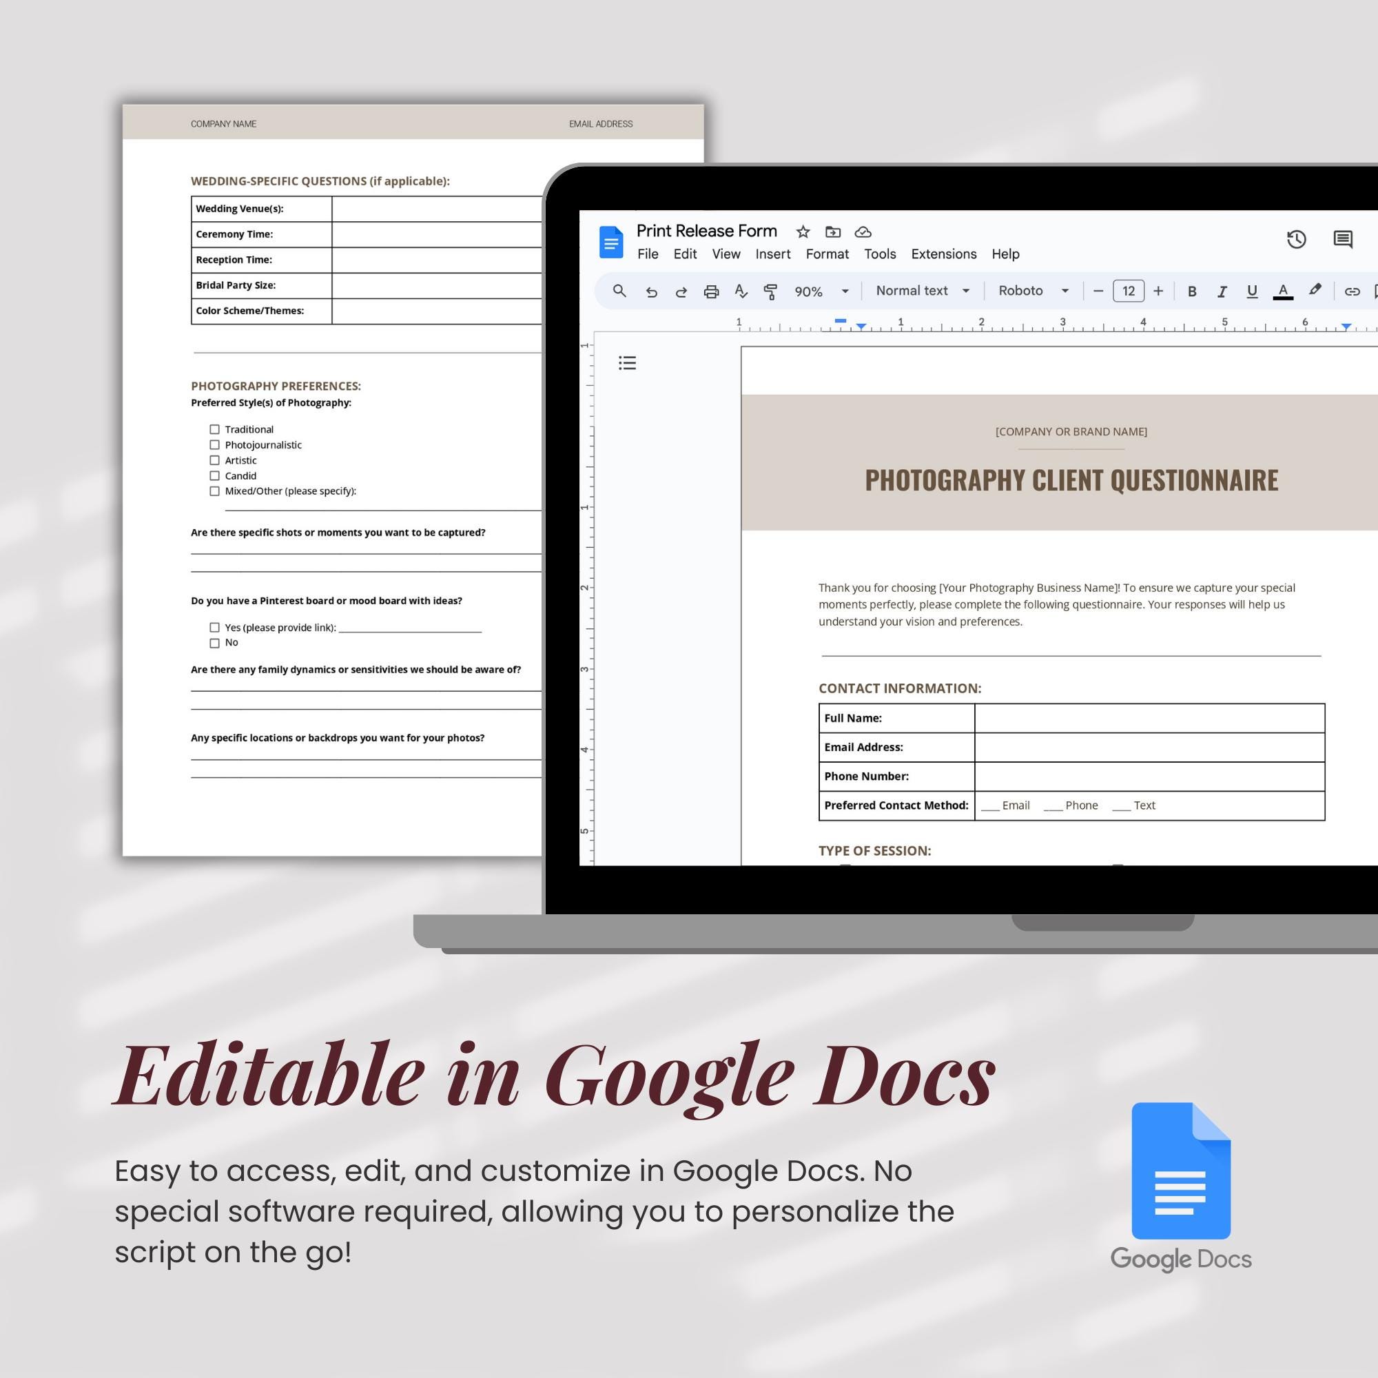Undo the last action
1378x1378 pixels.
[x=651, y=291]
